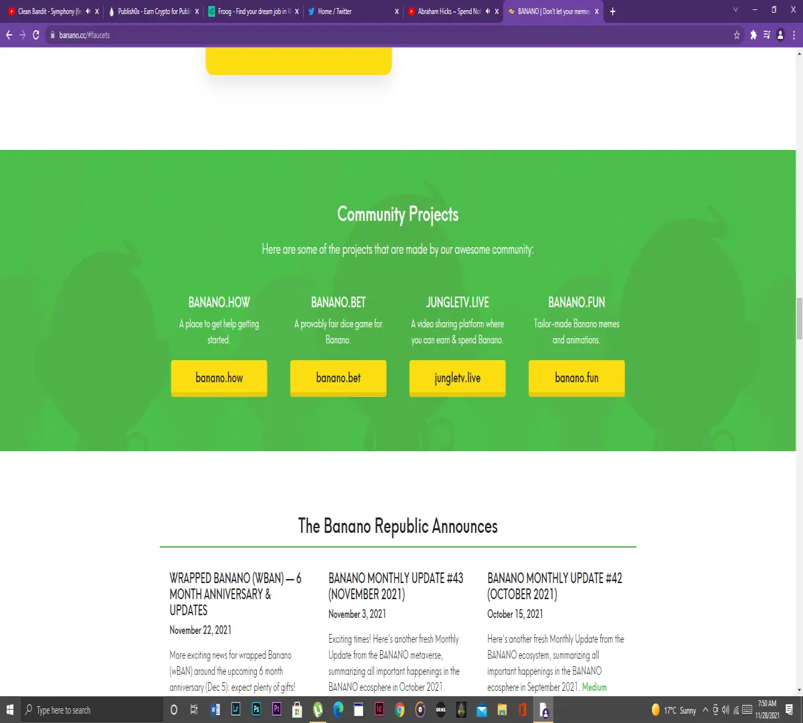The image size is (803, 723).
Task: Close the Froog tab
Action: (x=296, y=11)
